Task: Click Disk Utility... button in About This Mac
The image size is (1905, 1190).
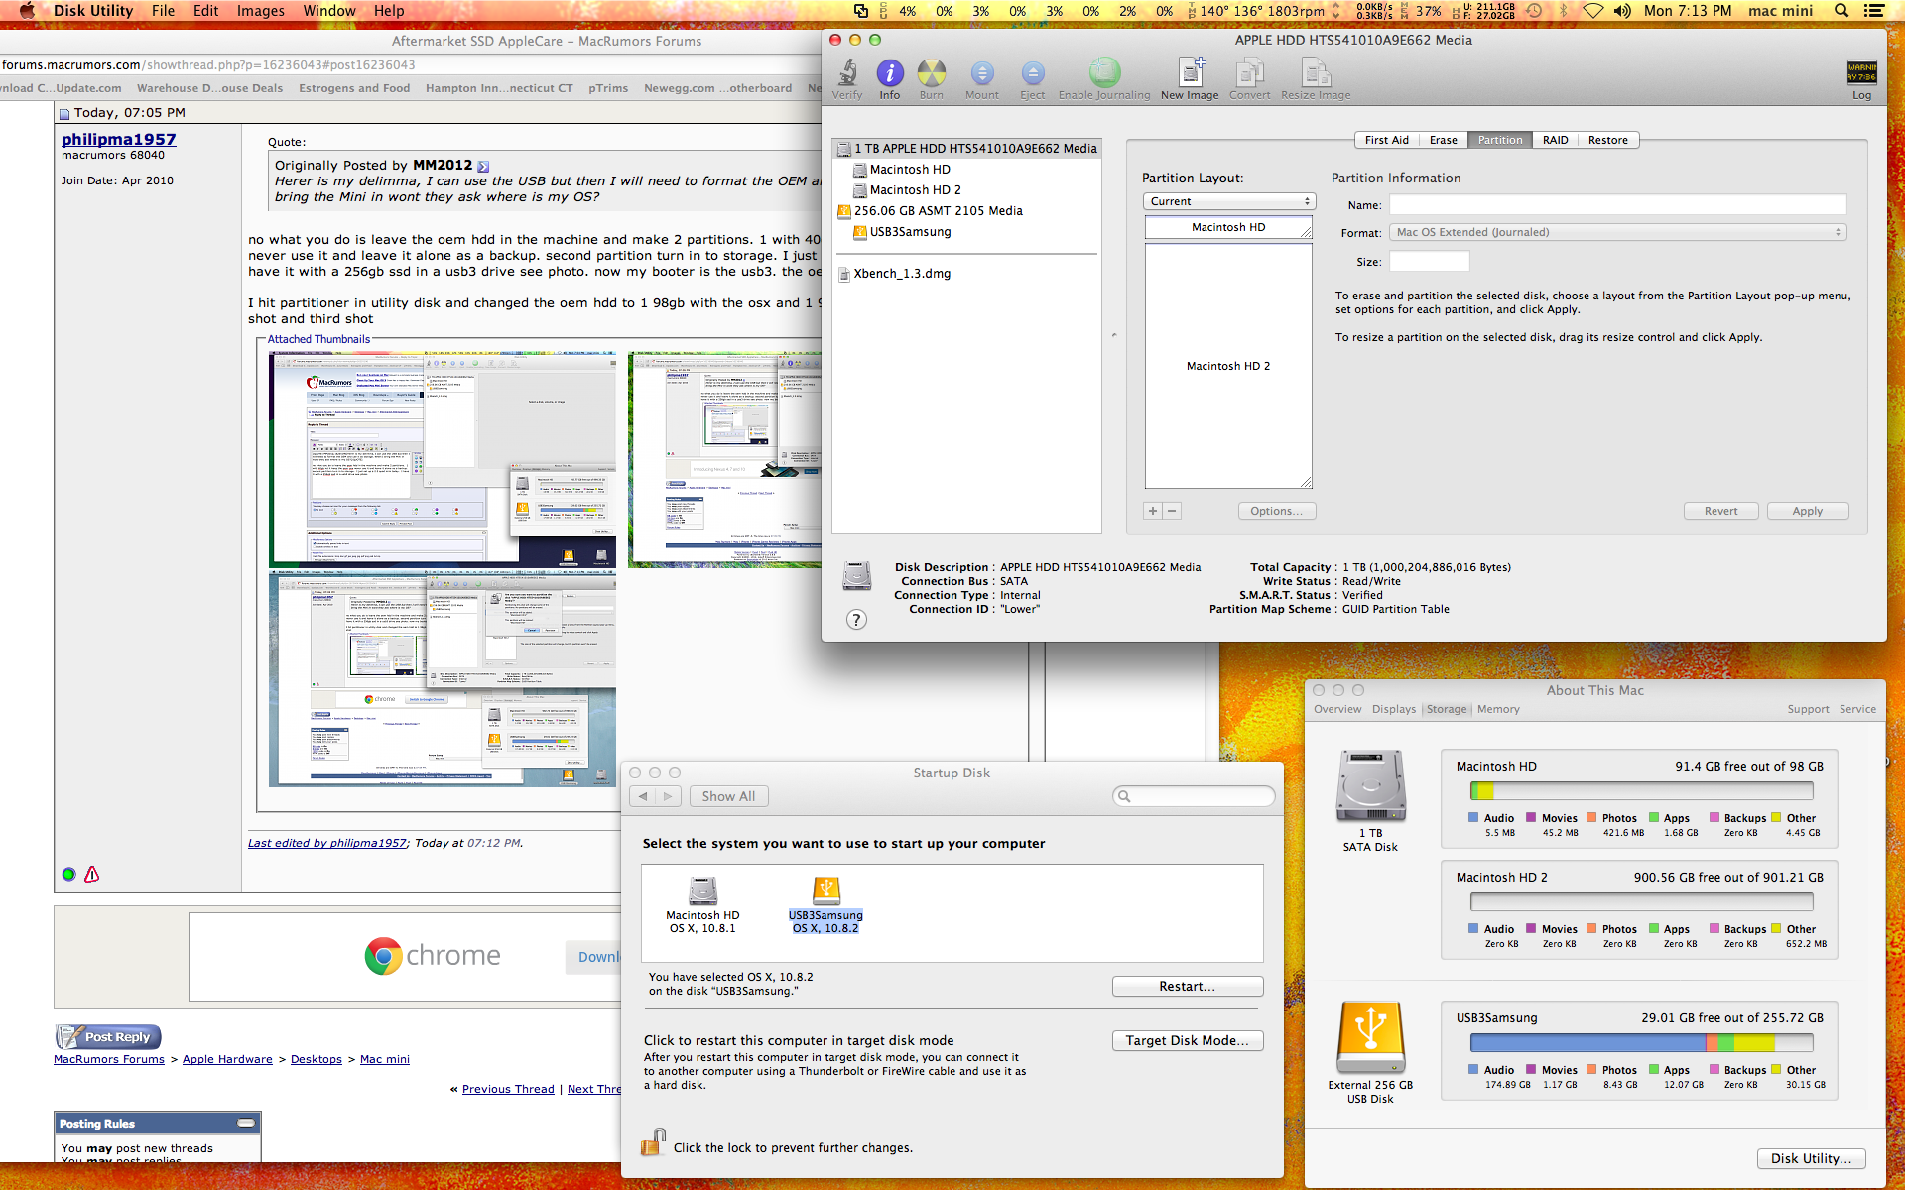Action: (x=1811, y=1158)
